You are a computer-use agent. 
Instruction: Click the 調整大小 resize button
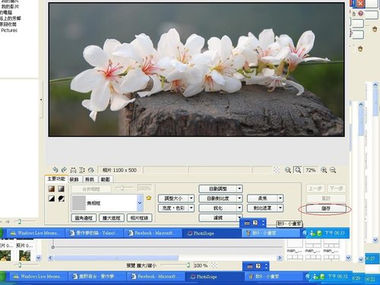[x=173, y=198]
